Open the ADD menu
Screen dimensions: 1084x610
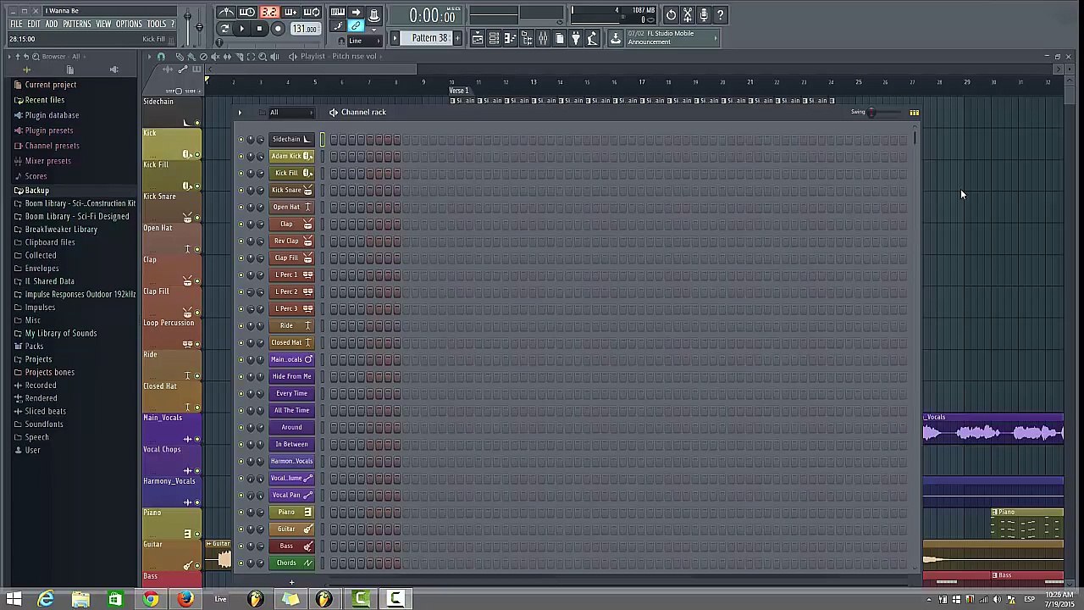pos(52,24)
